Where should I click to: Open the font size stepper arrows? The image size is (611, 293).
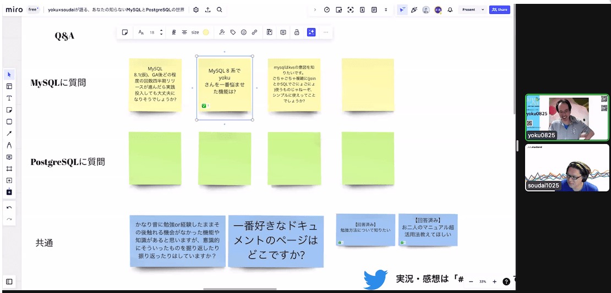161,32
